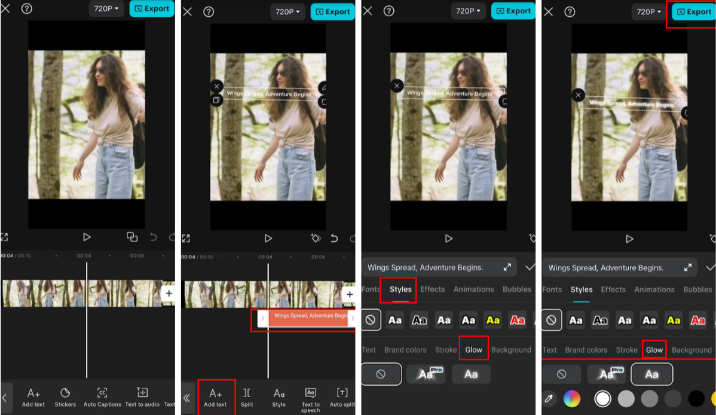The width and height of the screenshot is (716, 415).
Task: Pick the eyedropper tool in fourth screen
Action: [x=549, y=398]
